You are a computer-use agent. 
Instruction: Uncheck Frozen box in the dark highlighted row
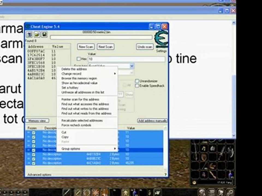pyautogui.click(x=34, y=150)
